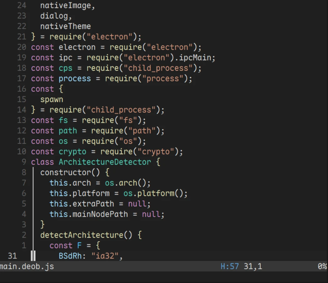Click the "fs" string in require

tap(128, 120)
